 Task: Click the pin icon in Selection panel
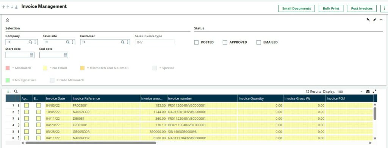[368, 20]
